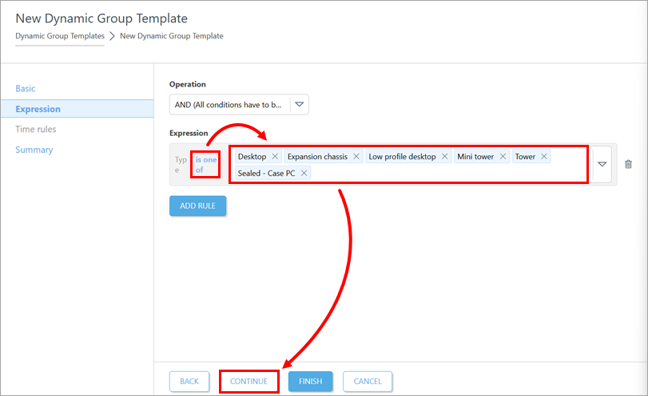The width and height of the screenshot is (648, 396).
Task: Remove the Tower tag
Action: [544, 157]
